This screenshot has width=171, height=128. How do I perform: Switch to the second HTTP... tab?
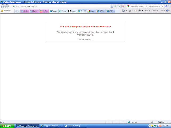tap(111, 11)
